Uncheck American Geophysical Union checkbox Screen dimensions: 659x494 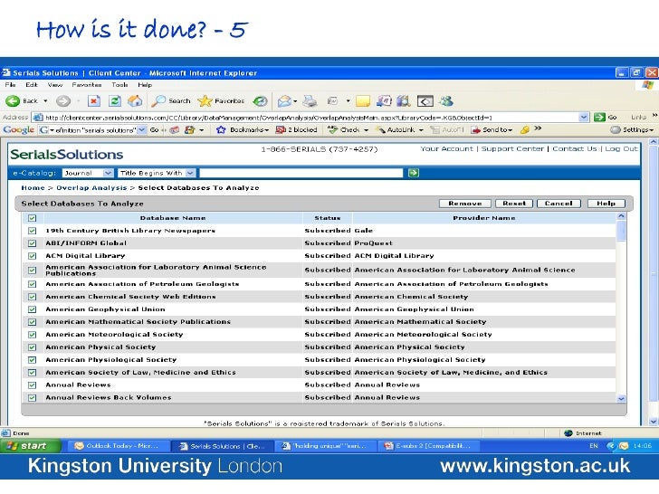(x=33, y=309)
